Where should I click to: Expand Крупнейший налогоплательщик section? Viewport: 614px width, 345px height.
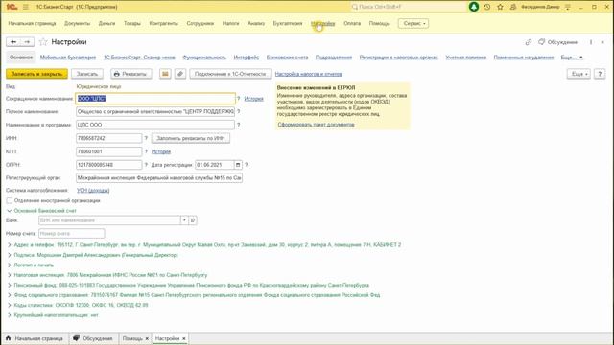click(x=10, y=315)
